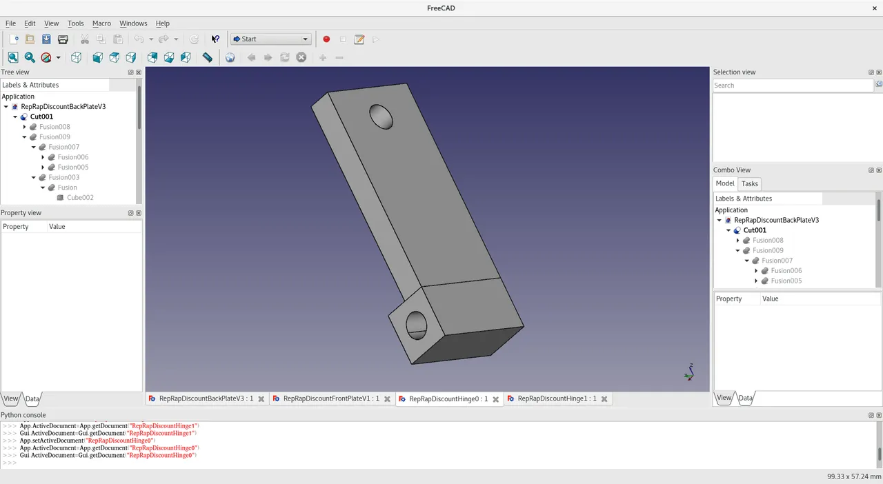Switch to Bottom view cube icon
Screen dimensions: 883x484
tap(168, 58)
